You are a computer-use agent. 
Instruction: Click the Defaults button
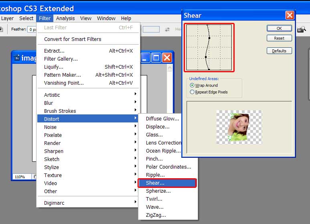coord(279,51)
